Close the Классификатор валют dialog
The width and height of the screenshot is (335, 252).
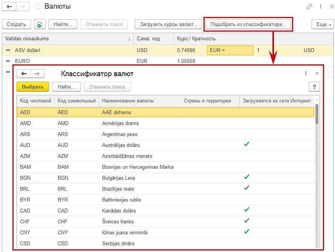click(317, 73)
